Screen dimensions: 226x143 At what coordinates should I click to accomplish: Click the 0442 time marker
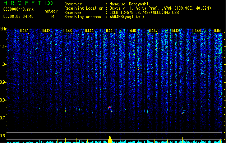pos(46,31)
